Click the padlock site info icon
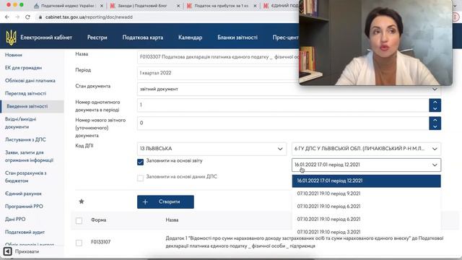 [x=40, y=17]
